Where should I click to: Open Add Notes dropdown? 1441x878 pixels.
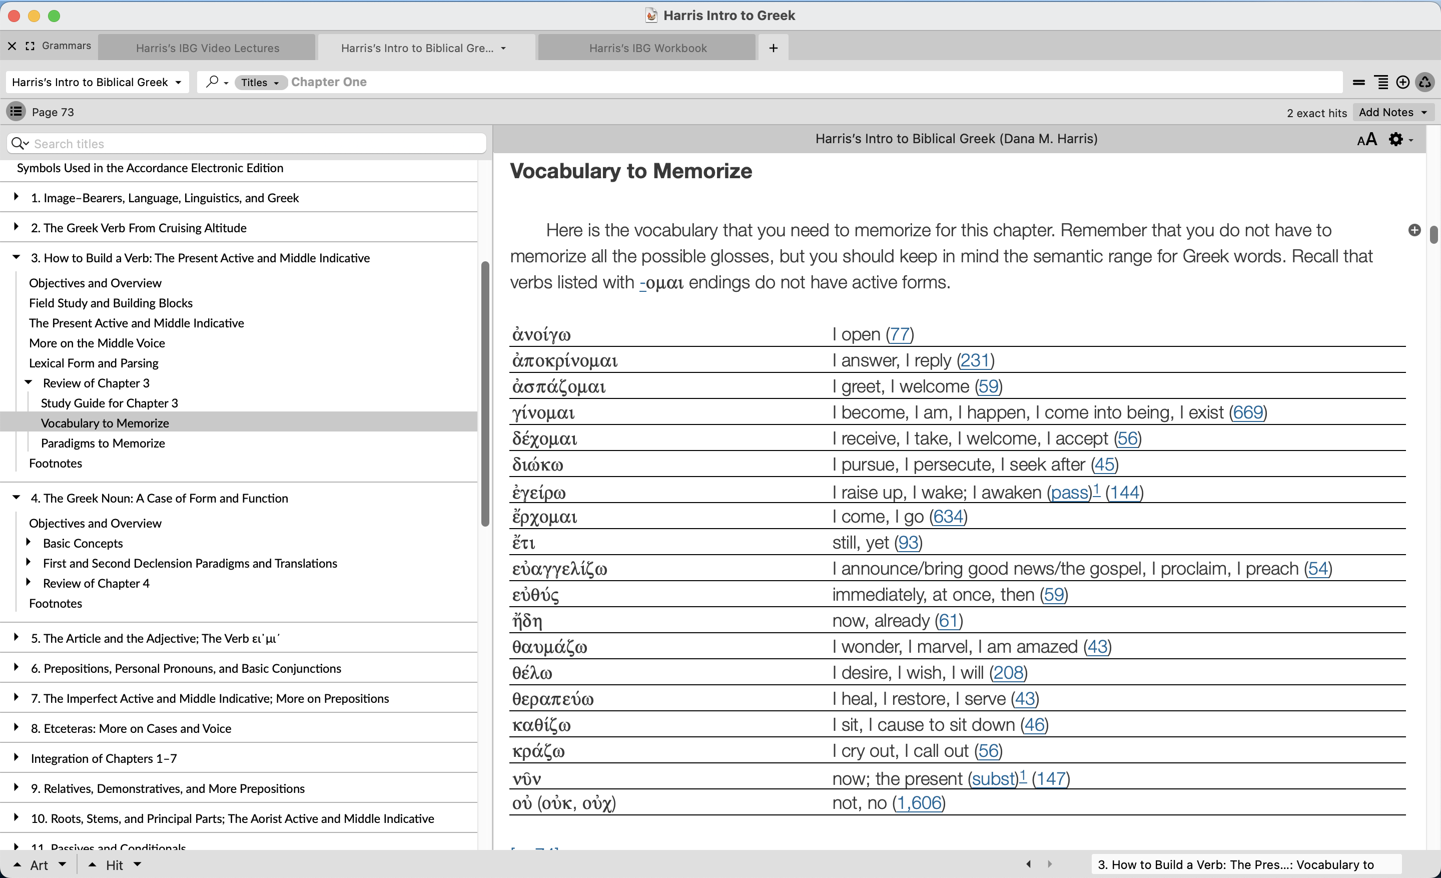click(x=1393, y=112)
